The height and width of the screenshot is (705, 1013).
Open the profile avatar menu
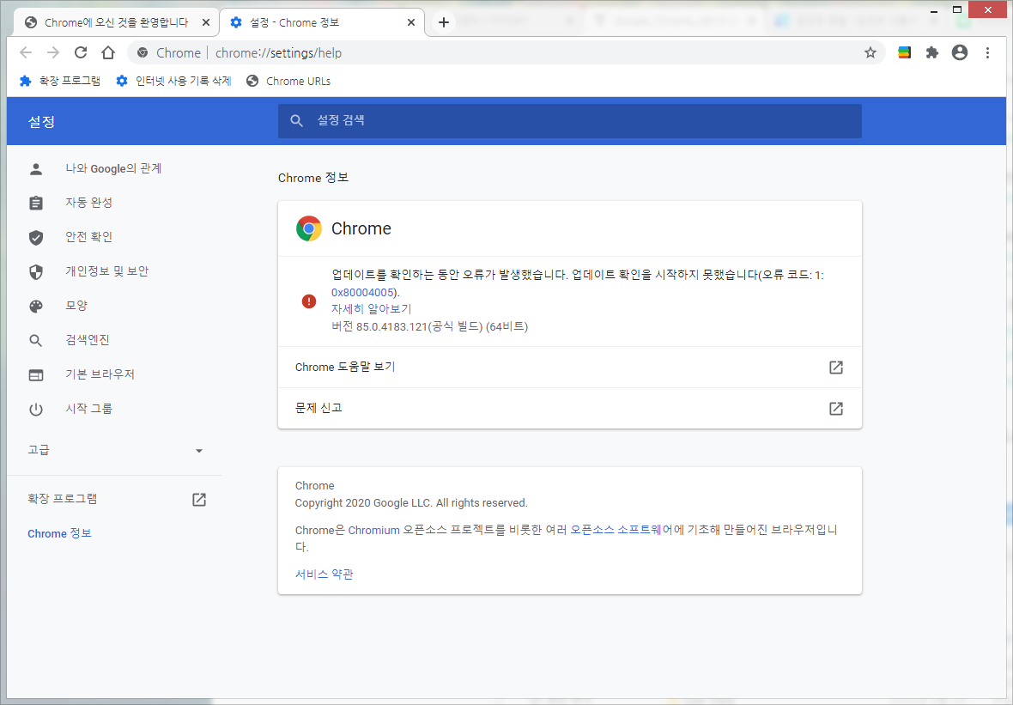(960, 53)
